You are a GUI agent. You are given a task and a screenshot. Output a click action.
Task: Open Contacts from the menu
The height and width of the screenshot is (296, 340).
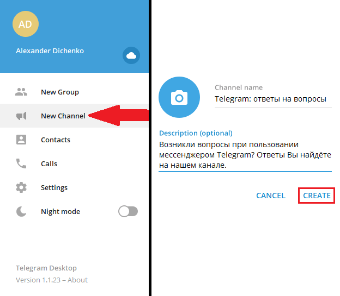[74, 140]
